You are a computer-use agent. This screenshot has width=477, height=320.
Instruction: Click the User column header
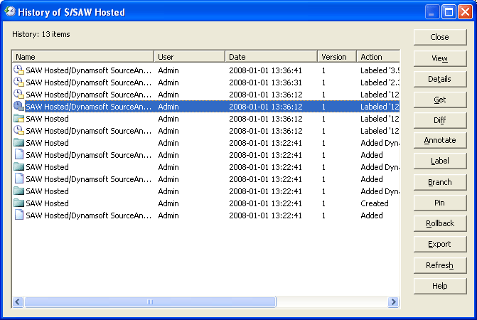(x=189, y=57)
